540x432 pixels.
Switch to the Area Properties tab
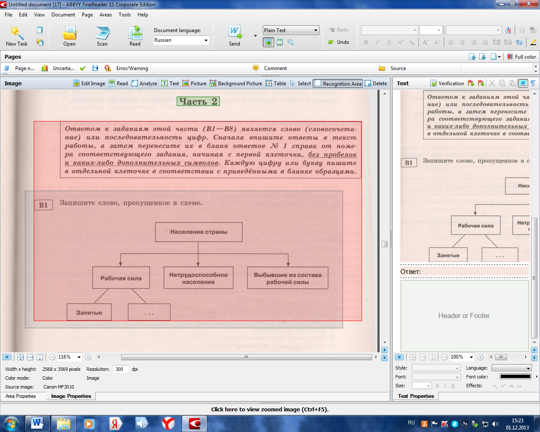tap(21, 396)
